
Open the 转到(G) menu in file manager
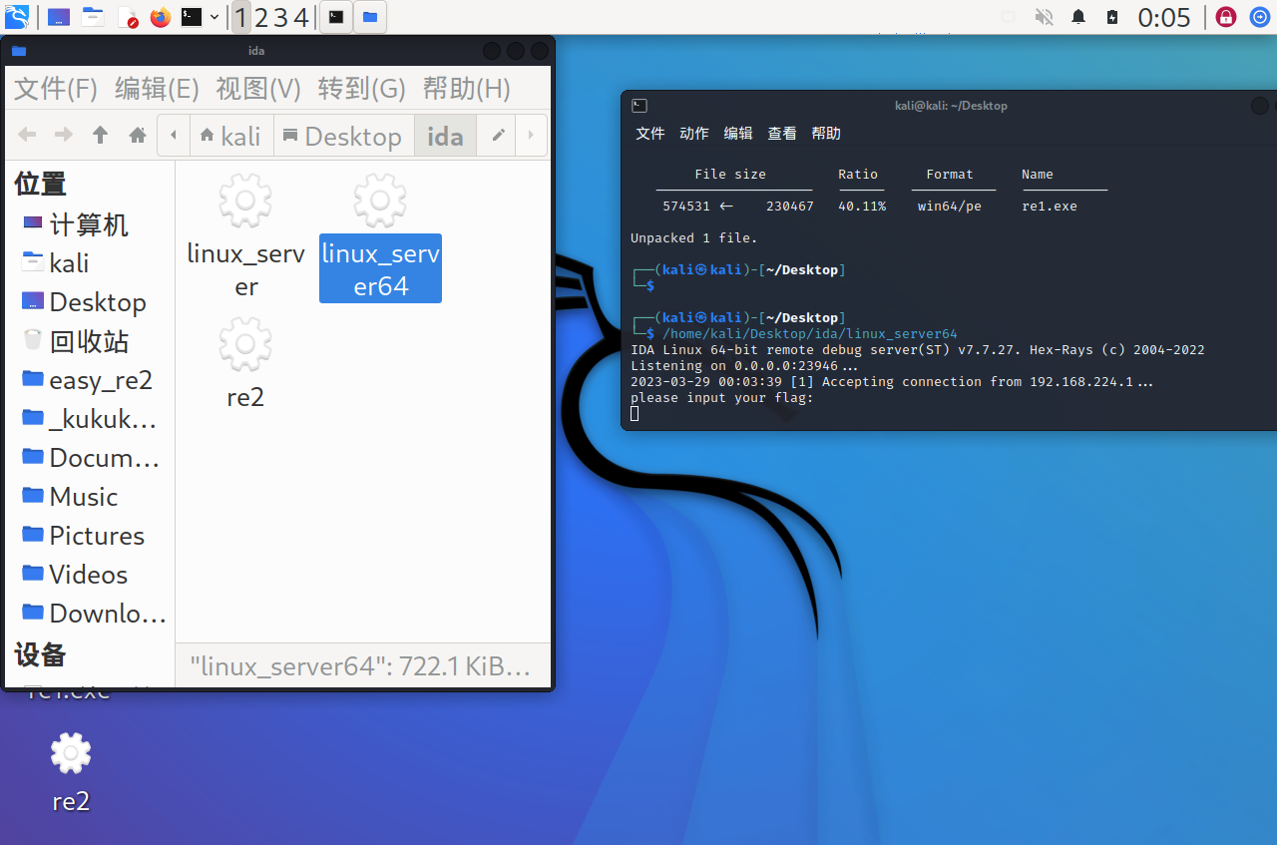(x=361, y=89)
